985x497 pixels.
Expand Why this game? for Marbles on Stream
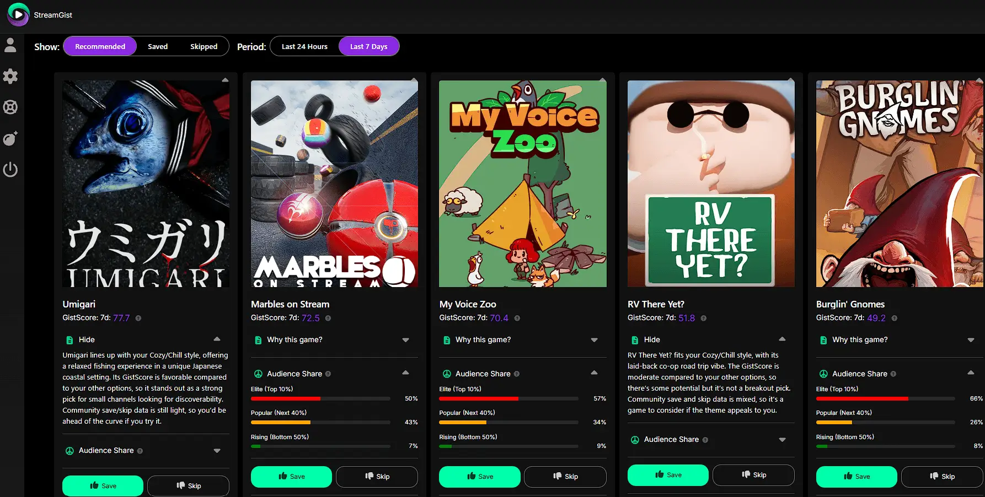[x=333, y=340]
